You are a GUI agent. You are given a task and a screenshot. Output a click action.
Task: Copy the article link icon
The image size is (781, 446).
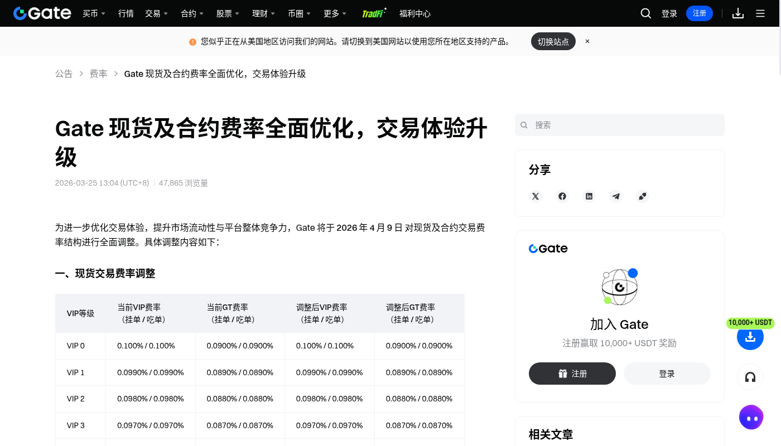pyautogui.click(x=643, y=196)
